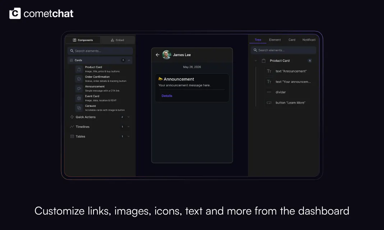The width and height of the screenshot is (384, 230).
Task: Switch to the Components tab
Action: (83, 40)
